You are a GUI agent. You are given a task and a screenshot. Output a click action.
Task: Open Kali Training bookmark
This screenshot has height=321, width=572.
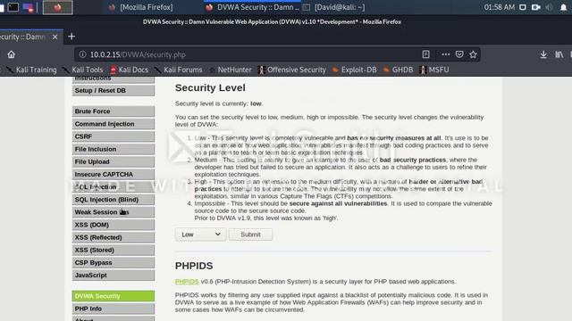click(x=32, y=70)
